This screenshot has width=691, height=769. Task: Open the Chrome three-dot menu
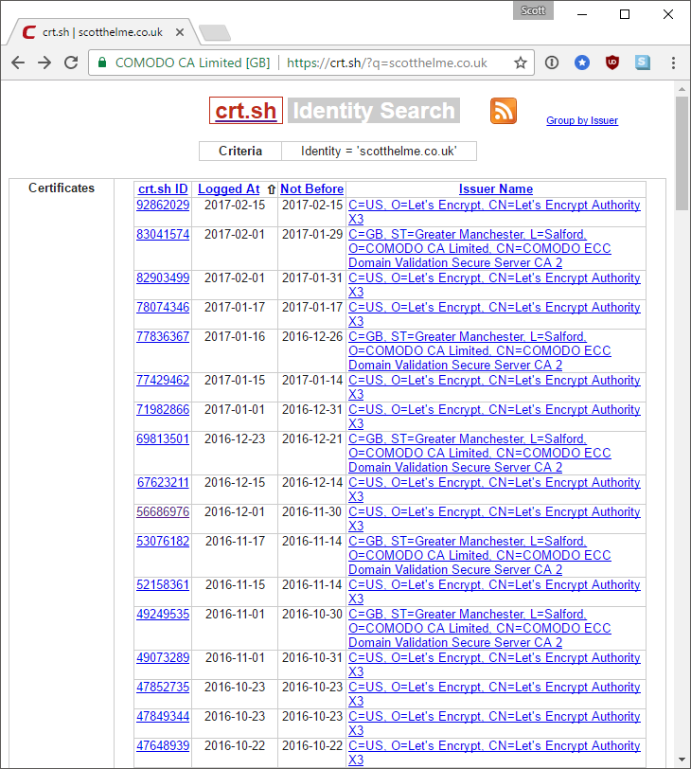[x=673, y=63]
